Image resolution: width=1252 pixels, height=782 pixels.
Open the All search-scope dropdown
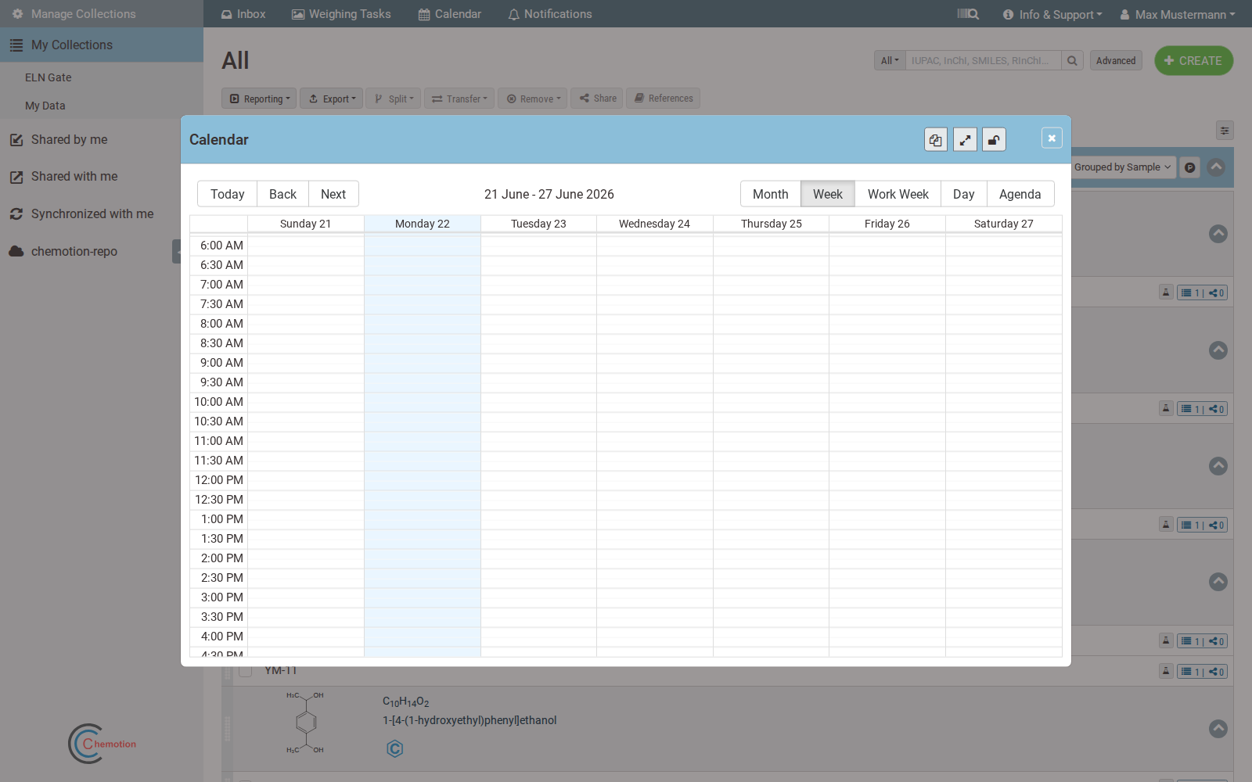(890, 60)
